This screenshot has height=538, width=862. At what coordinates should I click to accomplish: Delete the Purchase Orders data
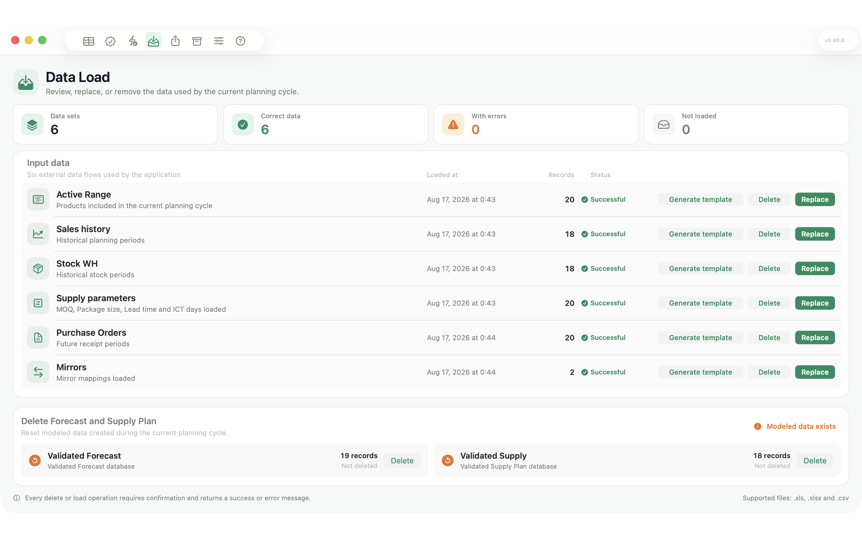tap(769, 338)
